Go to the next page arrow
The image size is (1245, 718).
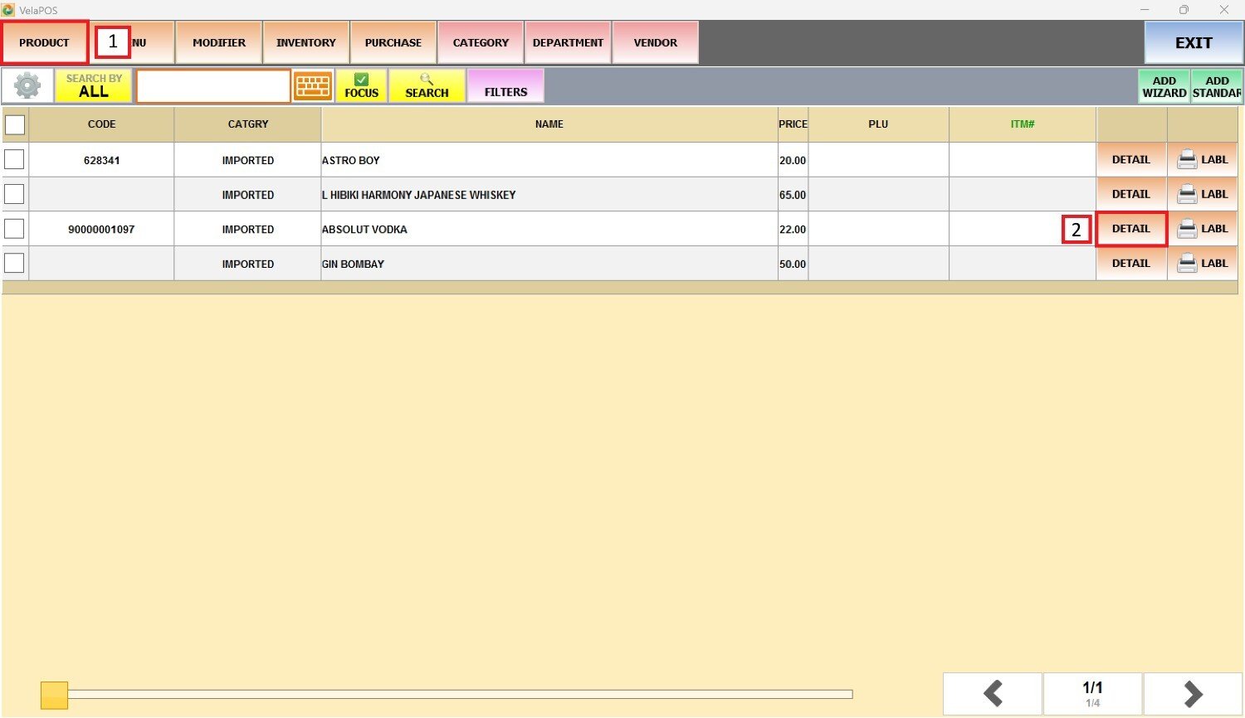coord(1193,693)
